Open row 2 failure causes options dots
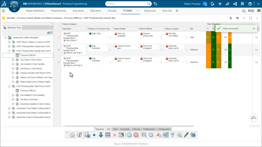Viewport: 262px width, 147px height. tap(187, 50)
